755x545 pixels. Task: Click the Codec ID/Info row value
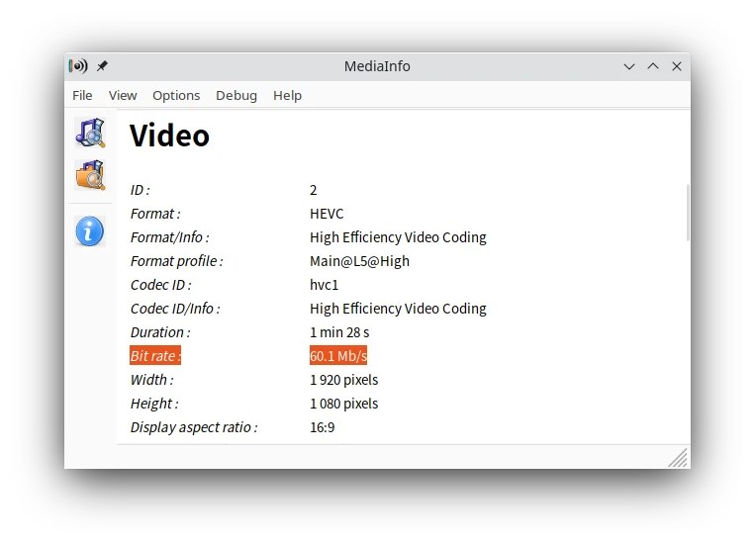click(398, 309)
